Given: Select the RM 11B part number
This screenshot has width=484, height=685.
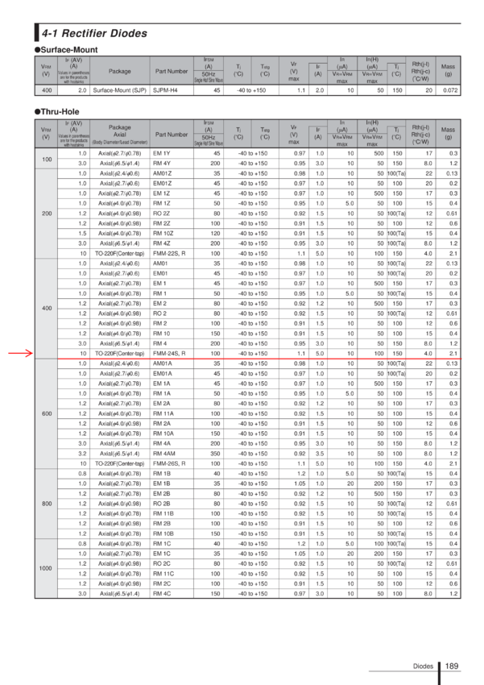Looking at the screenshot, I should (163, 514).
